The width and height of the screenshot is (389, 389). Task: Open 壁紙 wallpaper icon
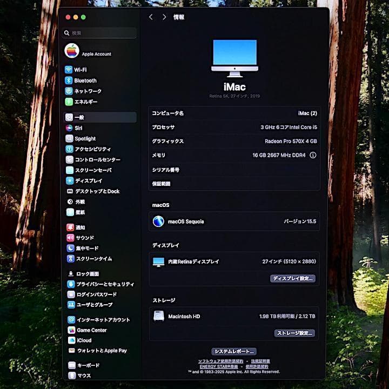pyautogui.click(x=70, y=212)
